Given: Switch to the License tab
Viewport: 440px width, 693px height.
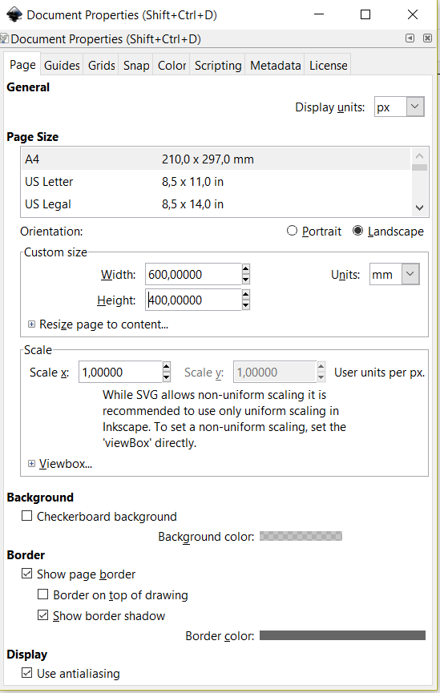Looking at the screenshot, I should pos(328,66).
